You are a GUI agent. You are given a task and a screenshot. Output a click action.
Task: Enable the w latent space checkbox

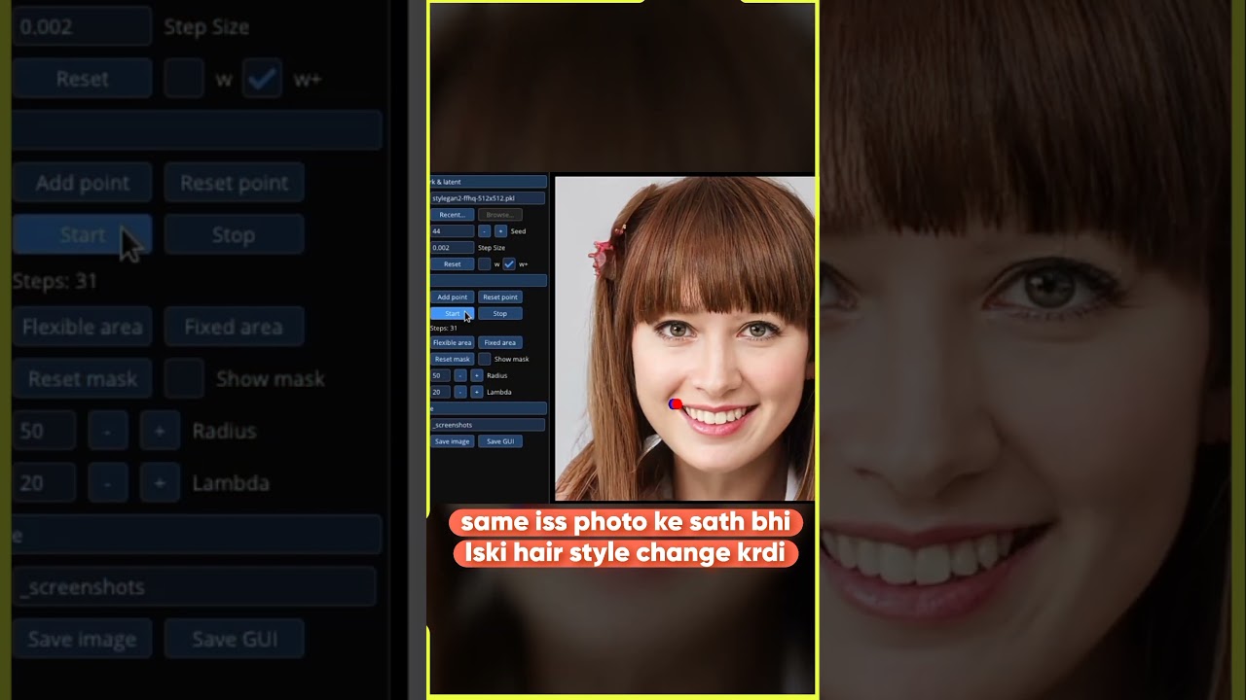click(x=484, y=264)
